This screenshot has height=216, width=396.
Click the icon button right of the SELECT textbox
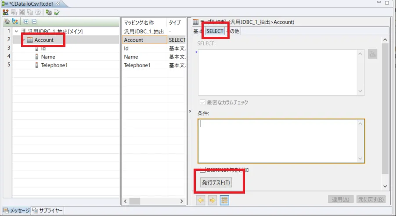(372, 55)
